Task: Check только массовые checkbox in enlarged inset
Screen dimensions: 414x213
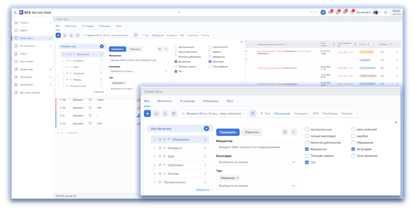Action: tap(307, 136)
